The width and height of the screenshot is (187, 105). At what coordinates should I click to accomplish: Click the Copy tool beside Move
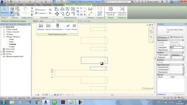pos(62,14)
